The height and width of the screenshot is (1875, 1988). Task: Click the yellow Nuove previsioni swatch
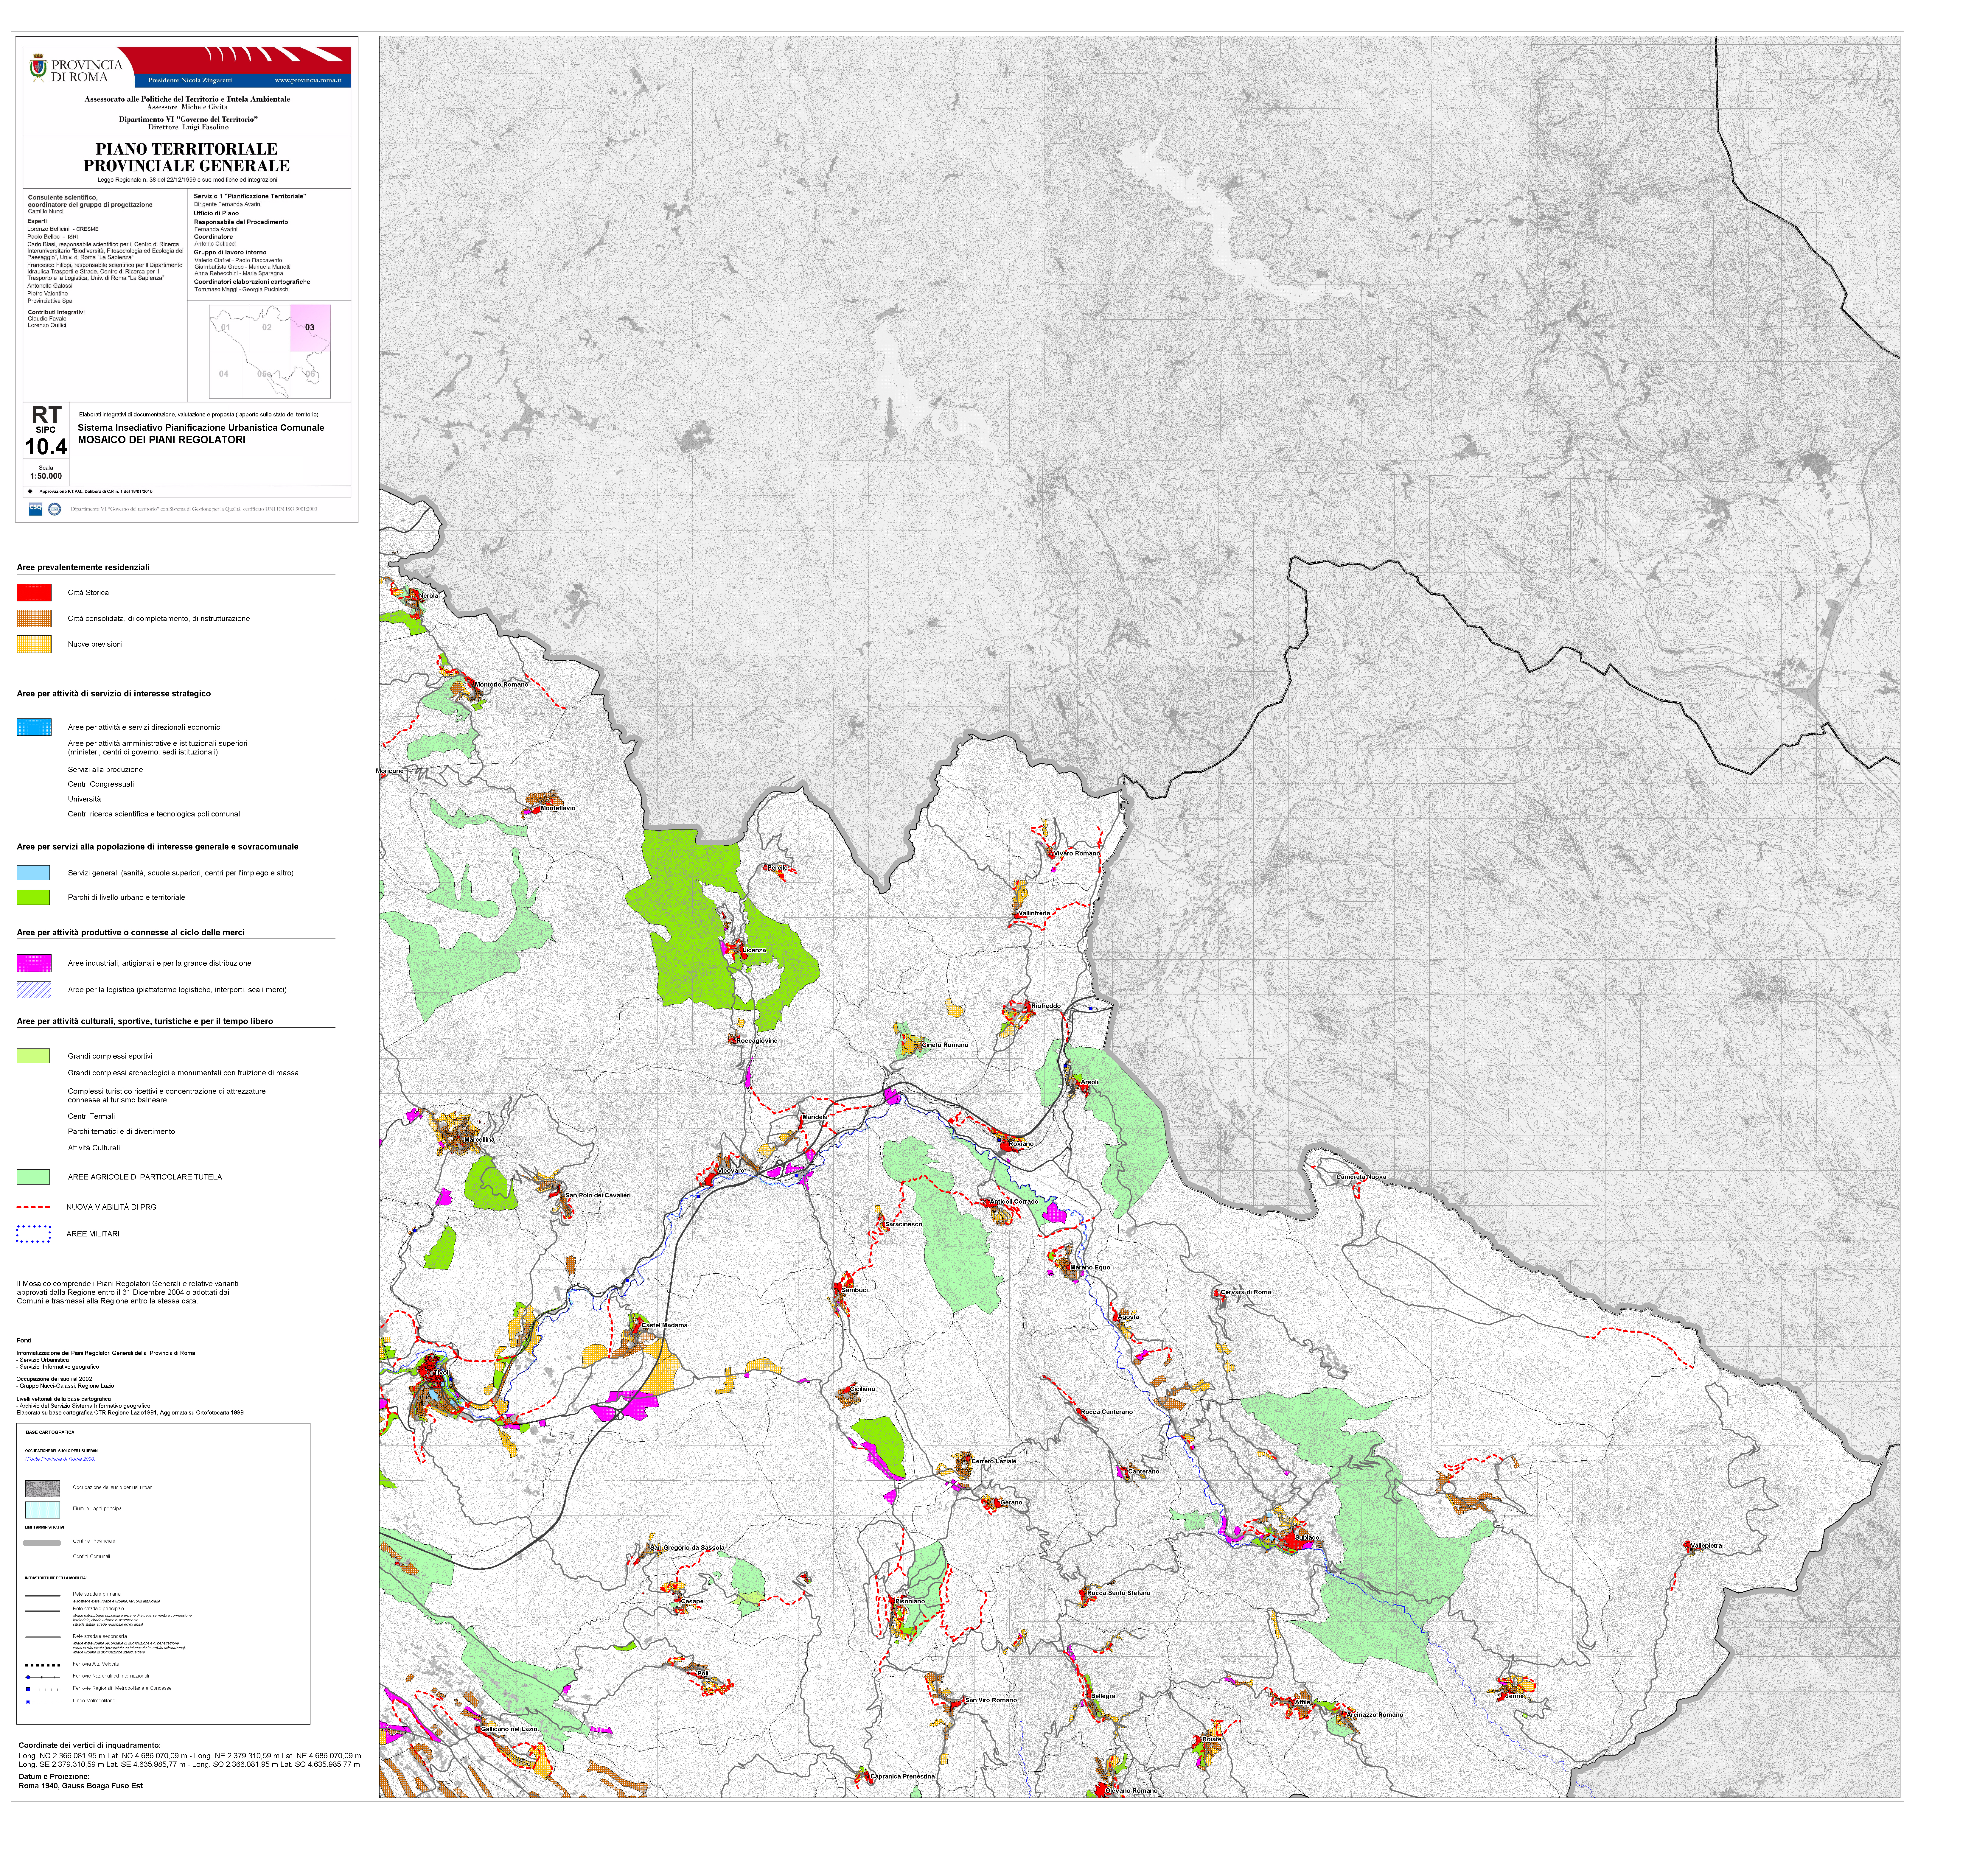34,644
